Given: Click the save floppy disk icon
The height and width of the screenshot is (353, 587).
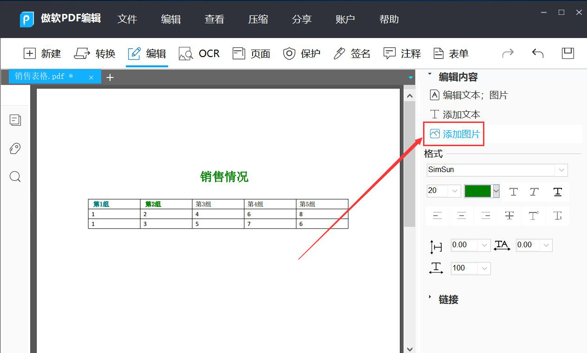Looking at the screenshot, I should tap(568, 53).
